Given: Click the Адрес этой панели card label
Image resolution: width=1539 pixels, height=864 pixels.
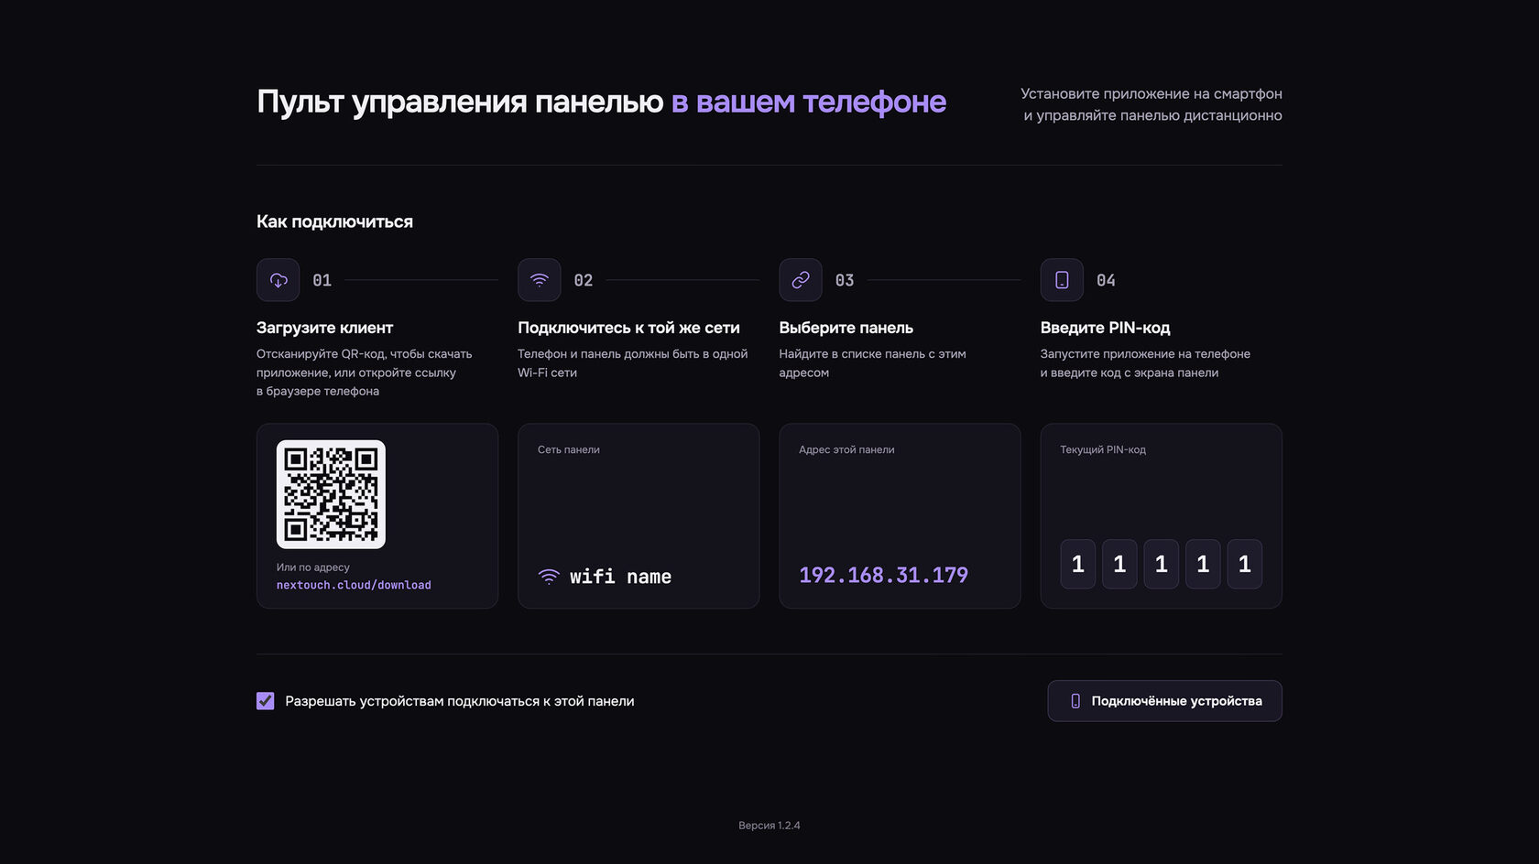Looking at the screenshot, I should [x=846, y=449].
